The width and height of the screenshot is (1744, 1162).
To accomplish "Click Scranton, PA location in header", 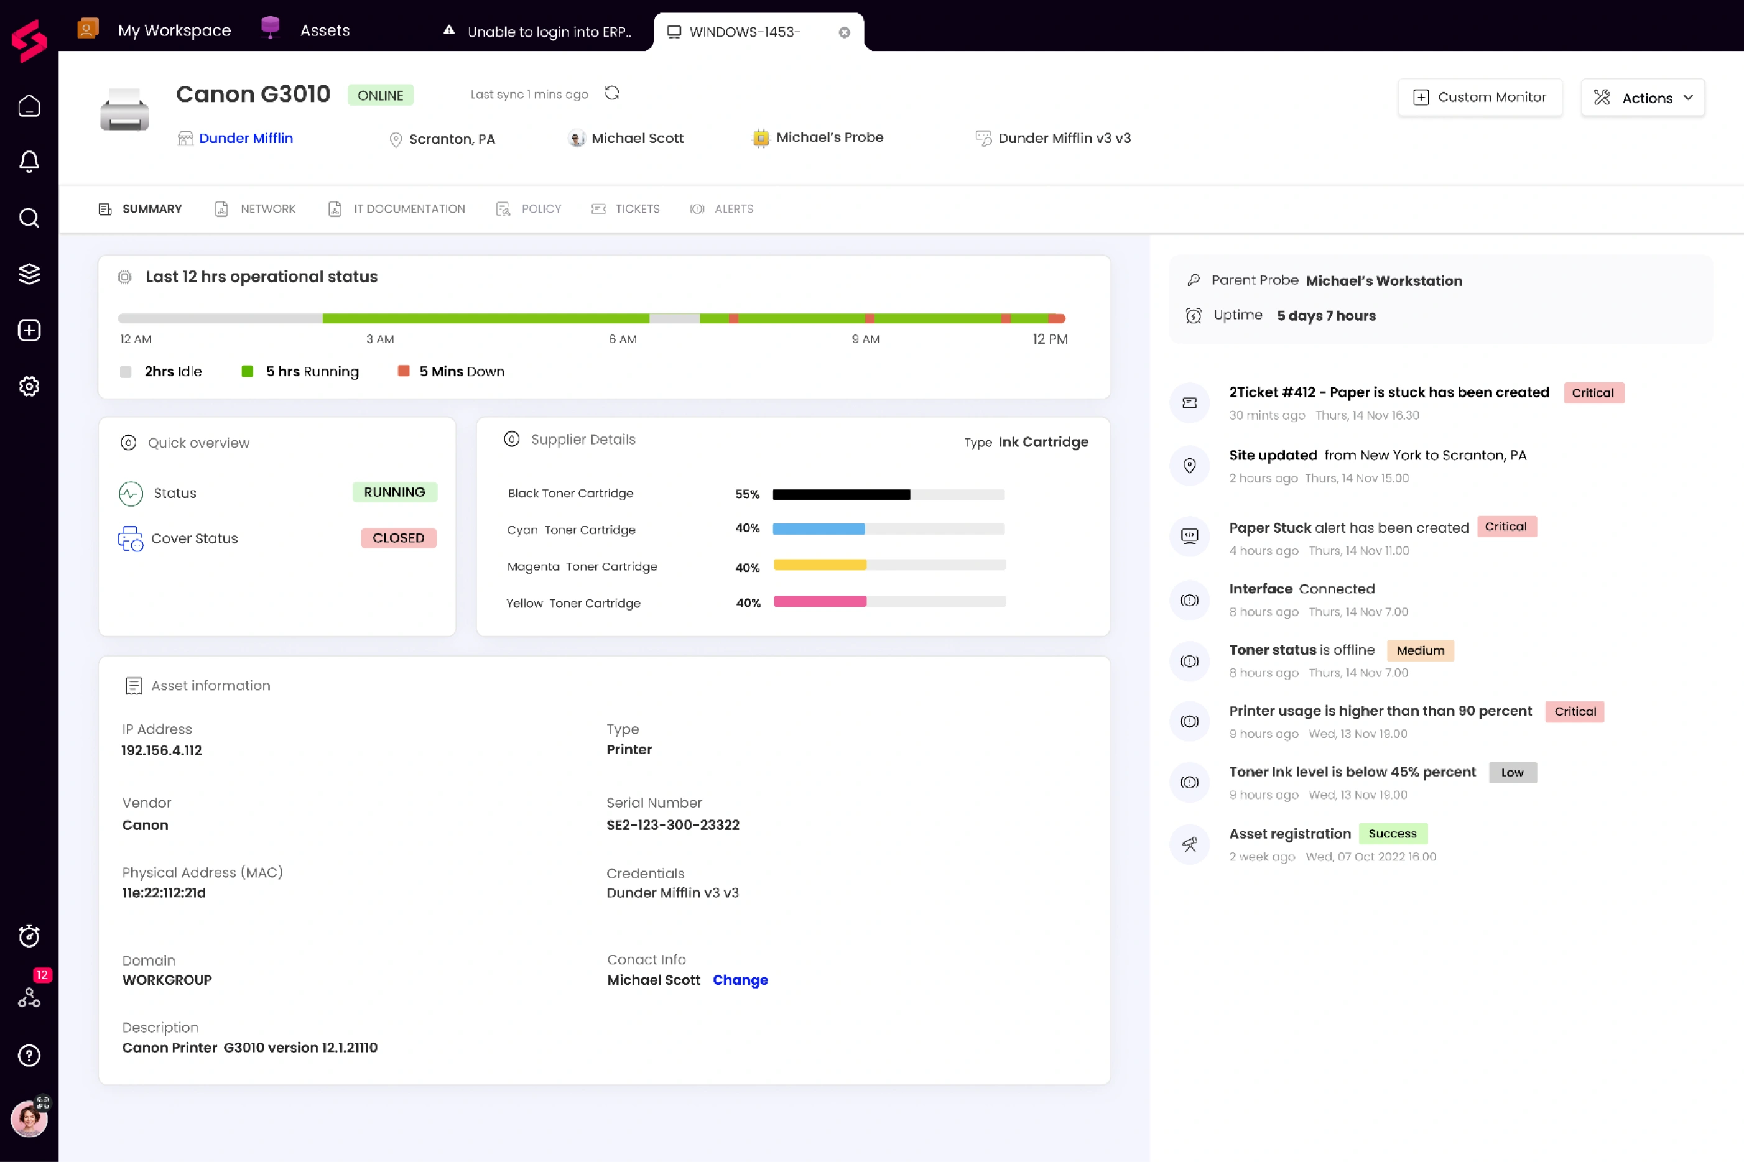I will click(442, 139).
